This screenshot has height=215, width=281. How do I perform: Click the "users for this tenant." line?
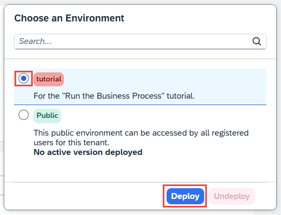point(71,143)
